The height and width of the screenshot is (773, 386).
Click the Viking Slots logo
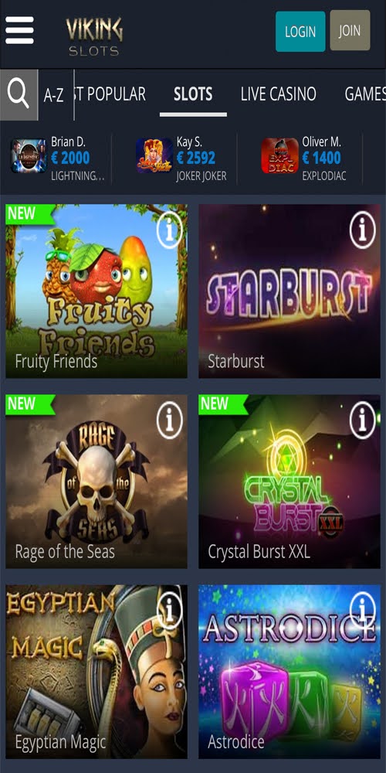[94, 36]
